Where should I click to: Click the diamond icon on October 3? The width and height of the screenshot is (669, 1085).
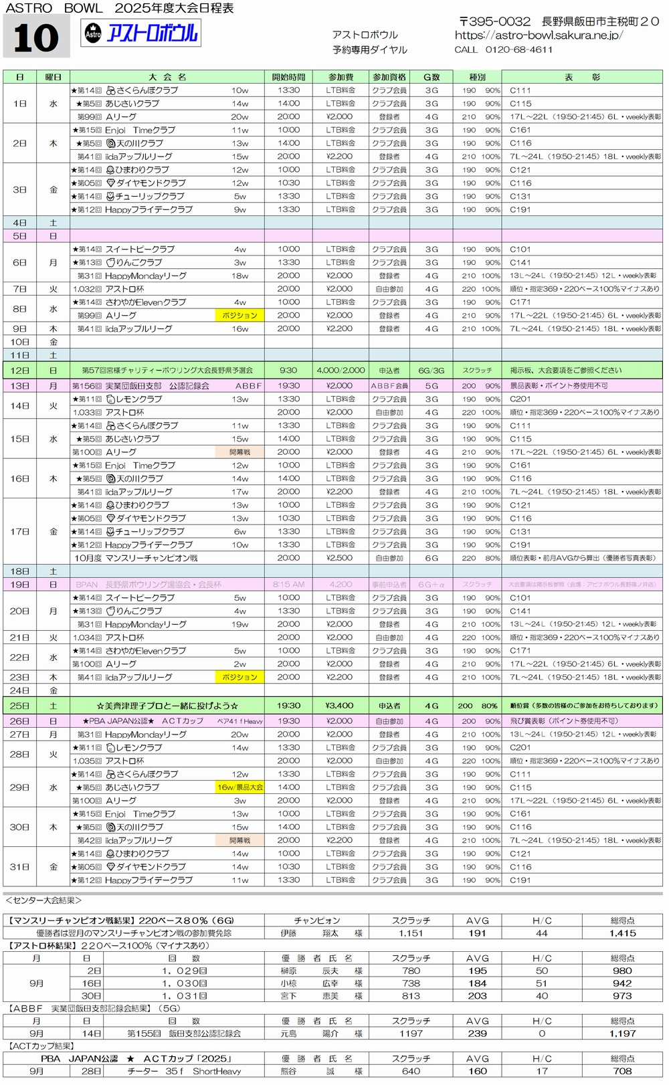(111, 183)
